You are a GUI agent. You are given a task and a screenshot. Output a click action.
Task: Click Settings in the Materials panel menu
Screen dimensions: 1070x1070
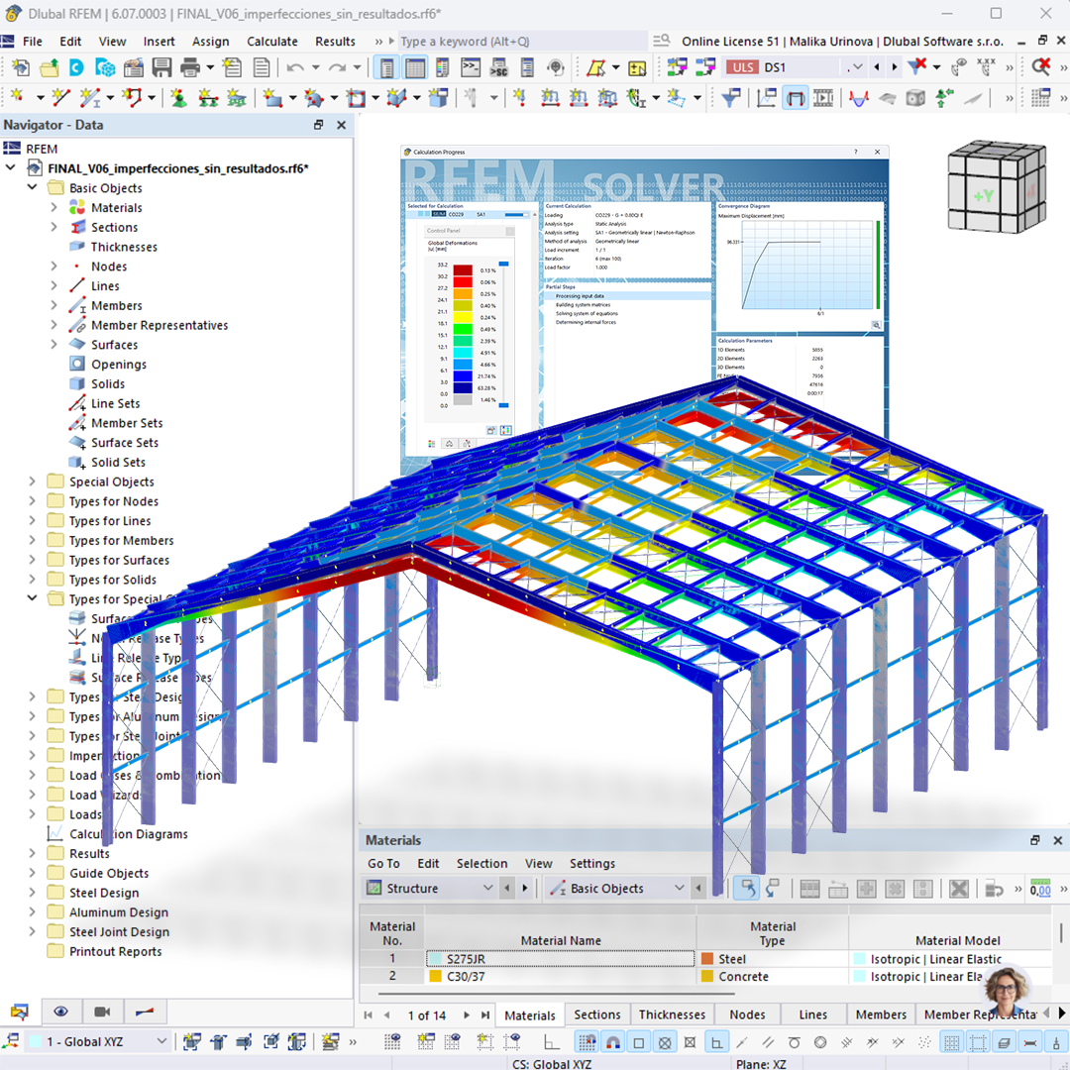tap(592, 863)
